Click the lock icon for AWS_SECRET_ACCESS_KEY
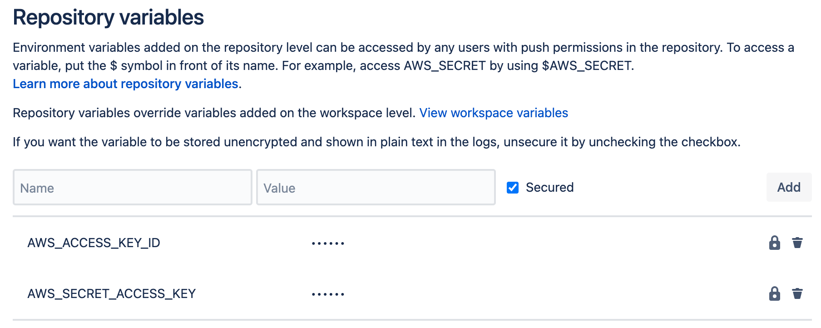This screenshot has width=821, height=328. tap(774, 294)
